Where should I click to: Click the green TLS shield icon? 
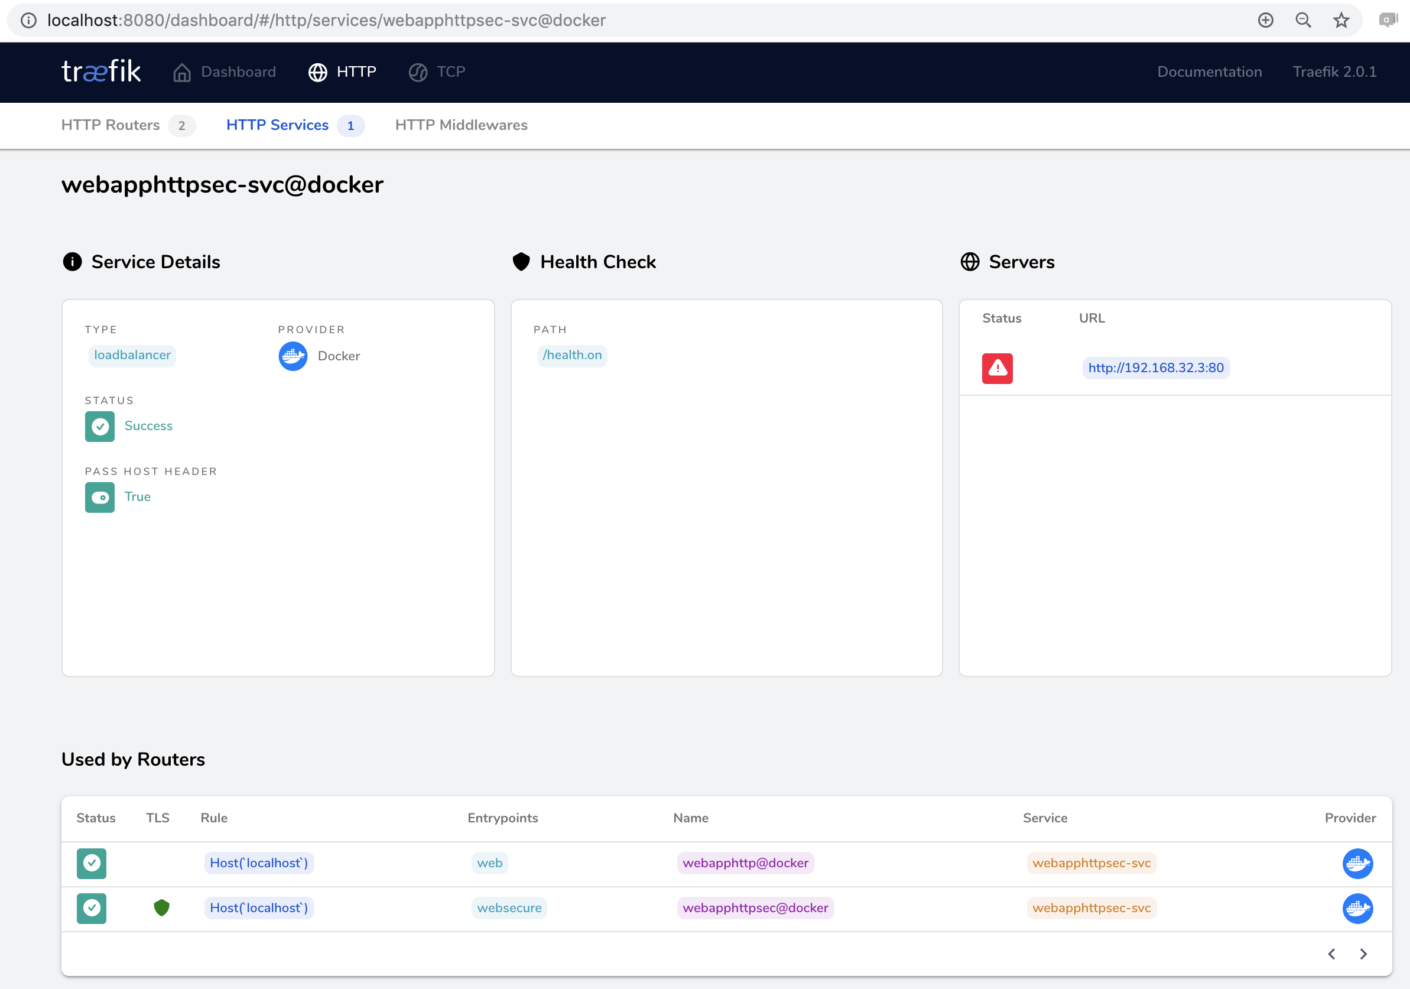click(x=161, y=907)
